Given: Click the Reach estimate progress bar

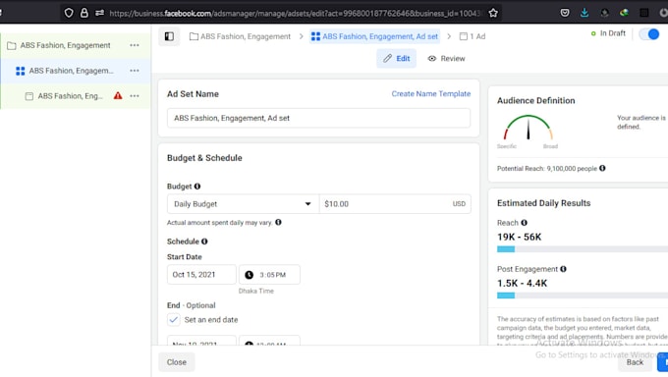Looking at the screenshot, I should point(583,249).
